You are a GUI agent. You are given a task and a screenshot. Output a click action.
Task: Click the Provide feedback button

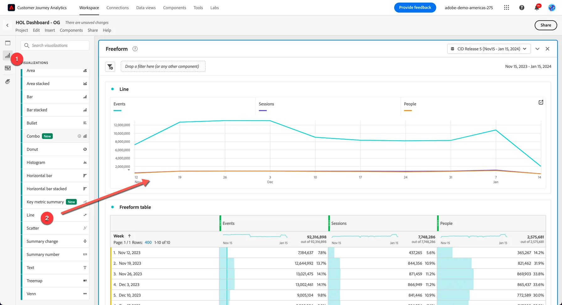[x=415, y=8]
